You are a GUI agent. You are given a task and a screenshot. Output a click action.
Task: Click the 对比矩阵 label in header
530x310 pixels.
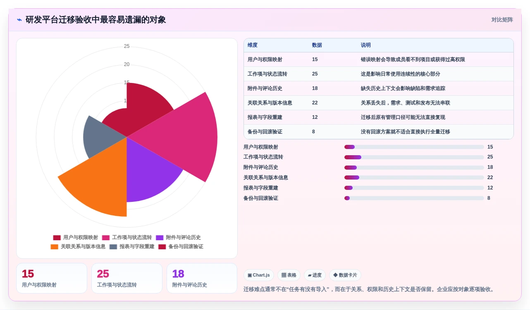point(502,20)
